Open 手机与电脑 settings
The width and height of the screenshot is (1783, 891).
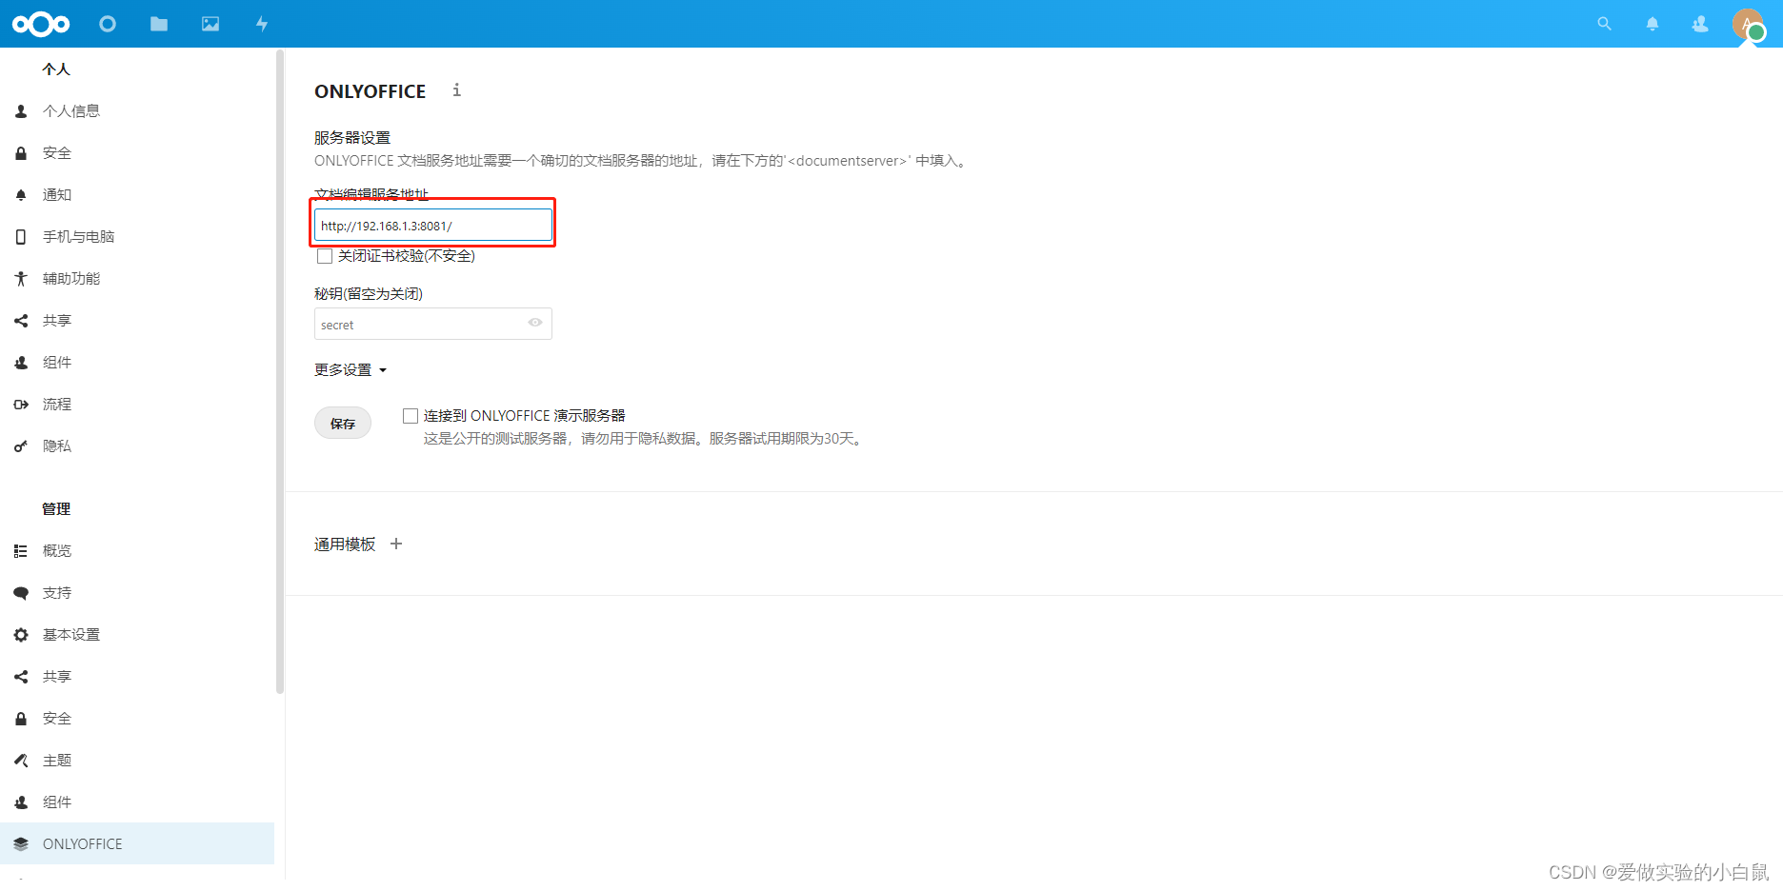tap(137, 237)
